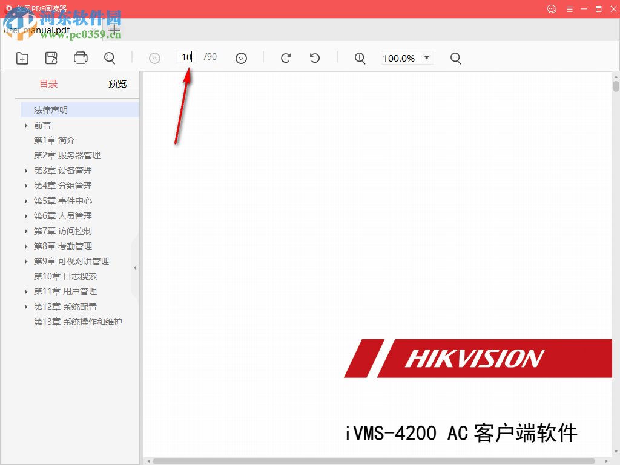This screenshot has height=465, width=620.
Task: Expand 第12章 系统配置 entry
Action: (x=26, y=307)
